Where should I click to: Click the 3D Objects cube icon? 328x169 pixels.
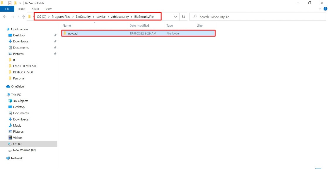point(10,101)
